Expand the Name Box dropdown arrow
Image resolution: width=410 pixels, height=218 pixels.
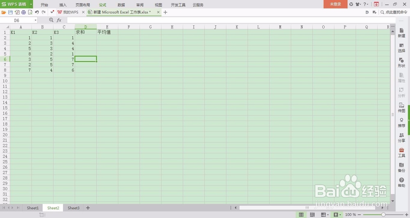[x=36, y=20]
